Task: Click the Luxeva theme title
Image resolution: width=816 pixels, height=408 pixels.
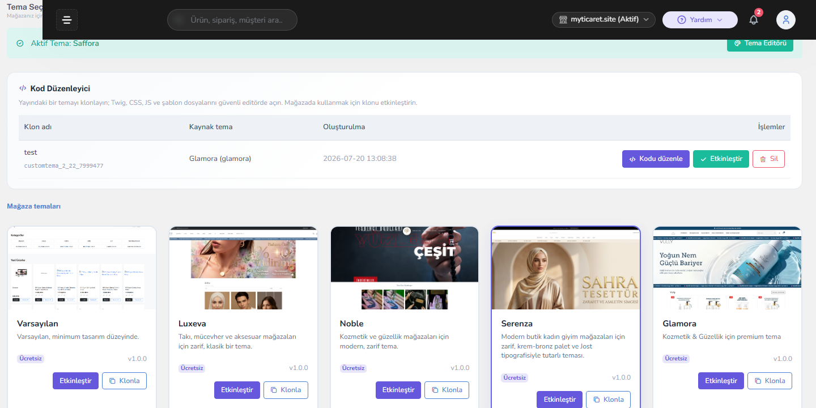Action: [192, 324]
